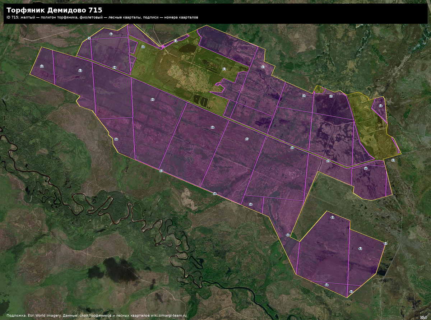Select forest quarter label 22
The image size is (431, 320).
pyautogui.click(x=42, y=66)
